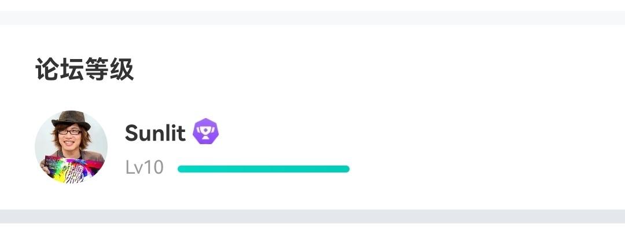Select the 论坛 characters in the heading
Viewport: 625px width, 235px height.
pyautogui.click(x=60, y=69)
